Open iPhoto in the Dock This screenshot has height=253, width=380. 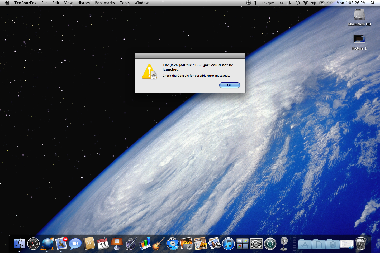pos(187,244)
